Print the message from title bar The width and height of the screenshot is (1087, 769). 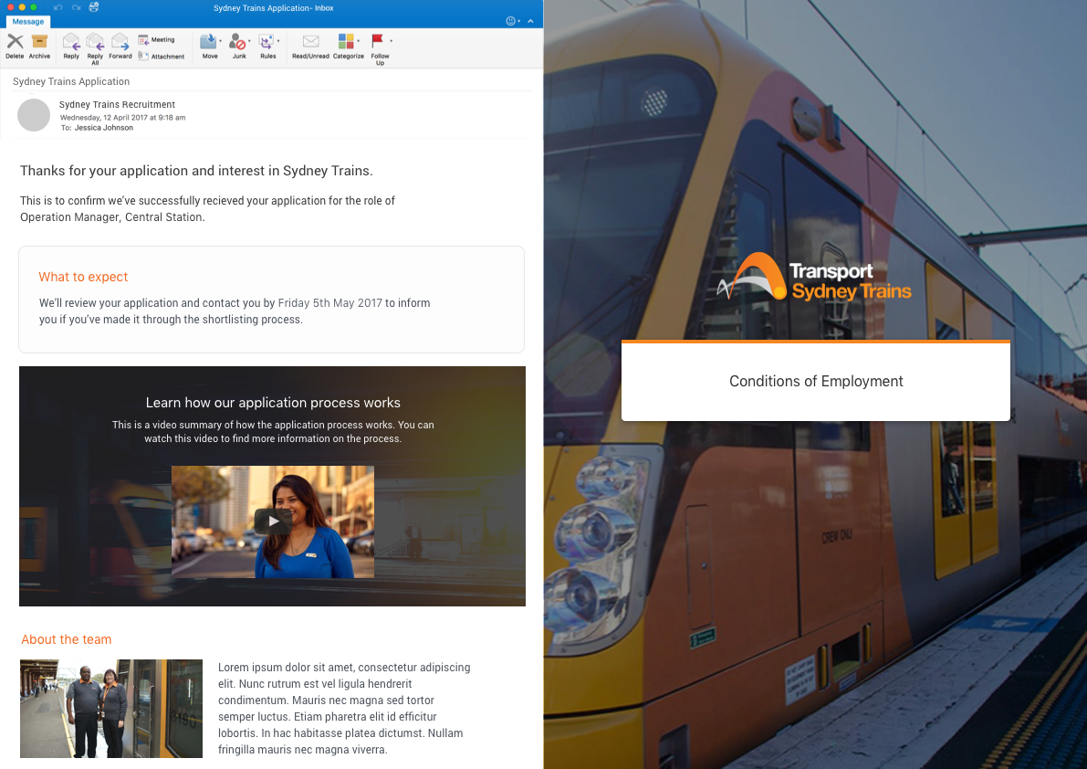pos(94,7)
